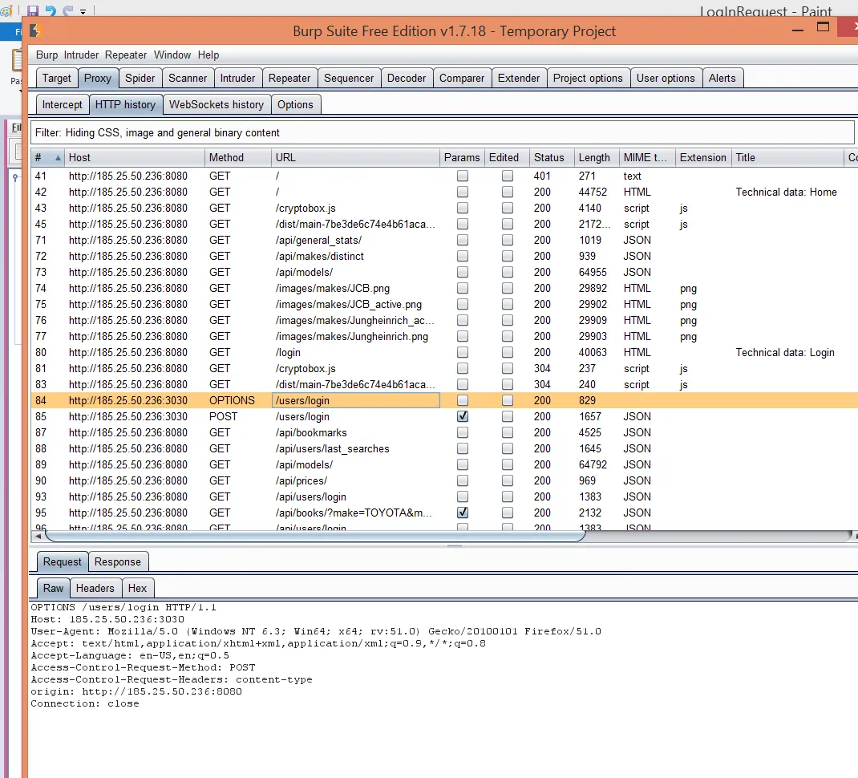Viewport: 858px width, 778px height.
Task: Click the filter bar to edit history filters
Action: tap(442, 132)
